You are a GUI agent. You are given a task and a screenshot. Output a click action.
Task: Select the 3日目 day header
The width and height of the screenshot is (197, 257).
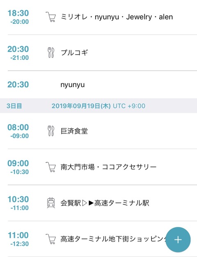(x=14, y=106)
